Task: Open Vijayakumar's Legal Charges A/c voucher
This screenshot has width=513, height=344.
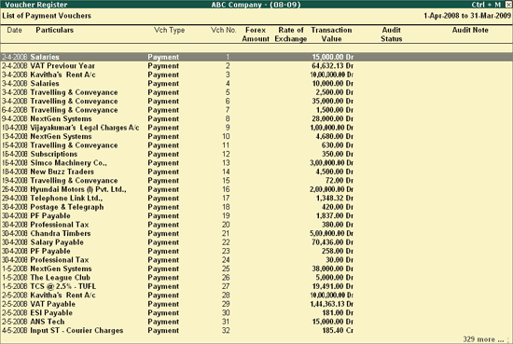Action: point(256,128)
